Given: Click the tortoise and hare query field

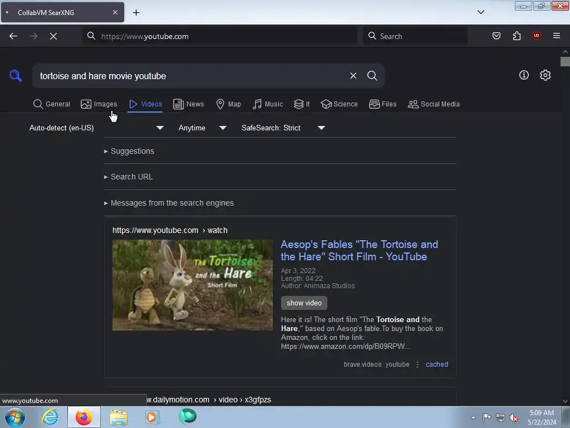Looking at the screenshot, I should 189,76.
